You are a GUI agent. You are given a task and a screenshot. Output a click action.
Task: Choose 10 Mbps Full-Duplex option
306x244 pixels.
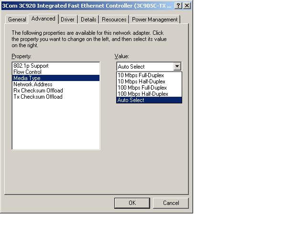pos(149,75)
